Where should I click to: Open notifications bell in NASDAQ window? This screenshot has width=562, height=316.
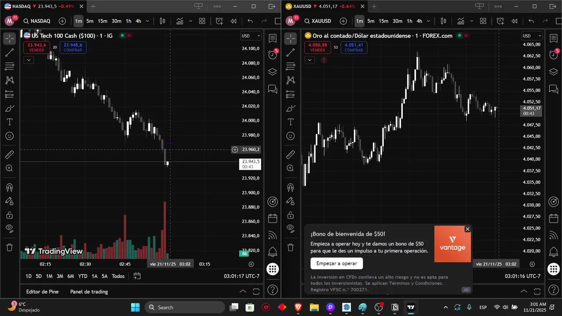tap(273, 252)
